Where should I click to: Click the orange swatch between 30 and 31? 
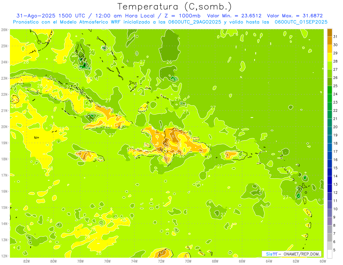[x=330, y=41]
